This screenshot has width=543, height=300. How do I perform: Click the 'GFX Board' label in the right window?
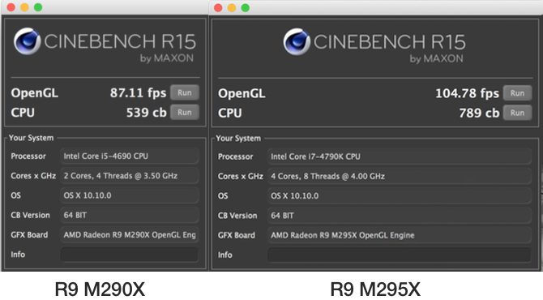click(x=236, y=235)
